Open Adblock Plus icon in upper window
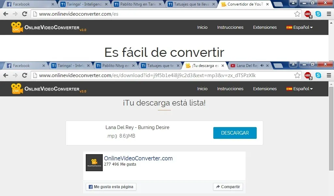The height and width of the screenshot is (196, 334). tap(308, 14)
